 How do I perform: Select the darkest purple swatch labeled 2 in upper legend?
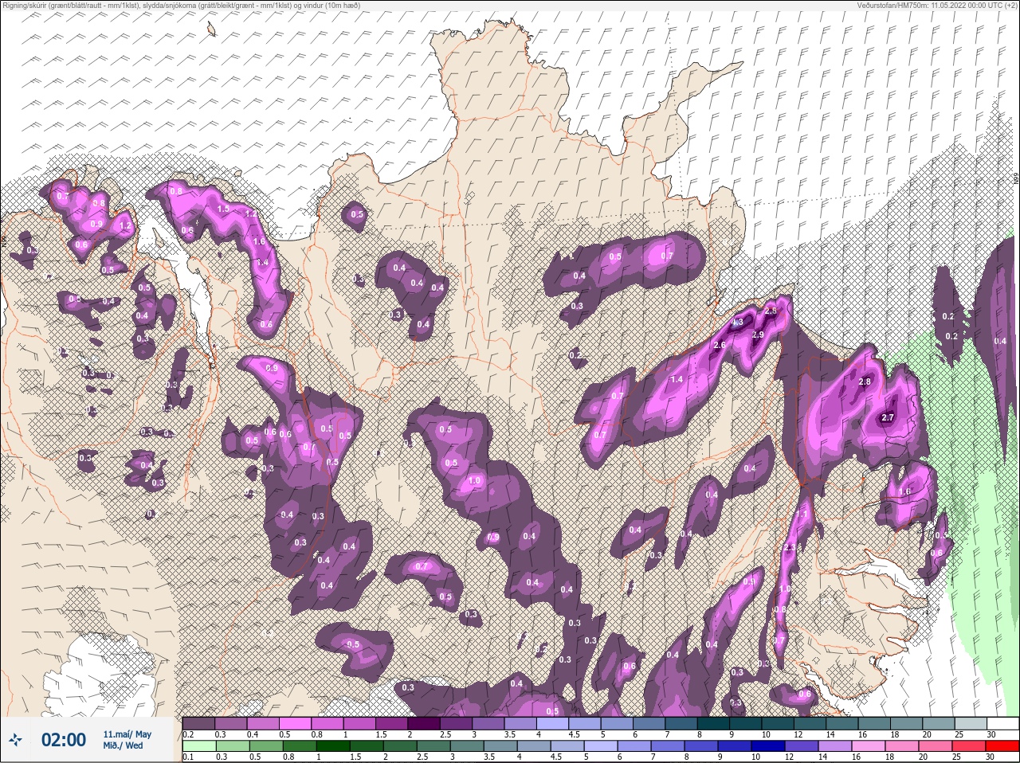[425, 723]
